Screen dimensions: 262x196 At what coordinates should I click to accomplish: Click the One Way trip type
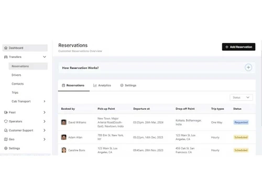[216, 122]
